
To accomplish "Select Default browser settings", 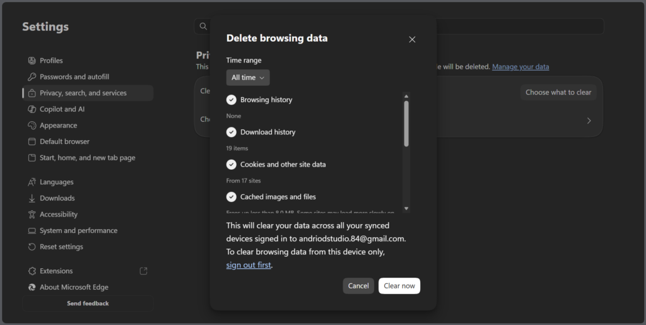I will click(x=88, y=141).
